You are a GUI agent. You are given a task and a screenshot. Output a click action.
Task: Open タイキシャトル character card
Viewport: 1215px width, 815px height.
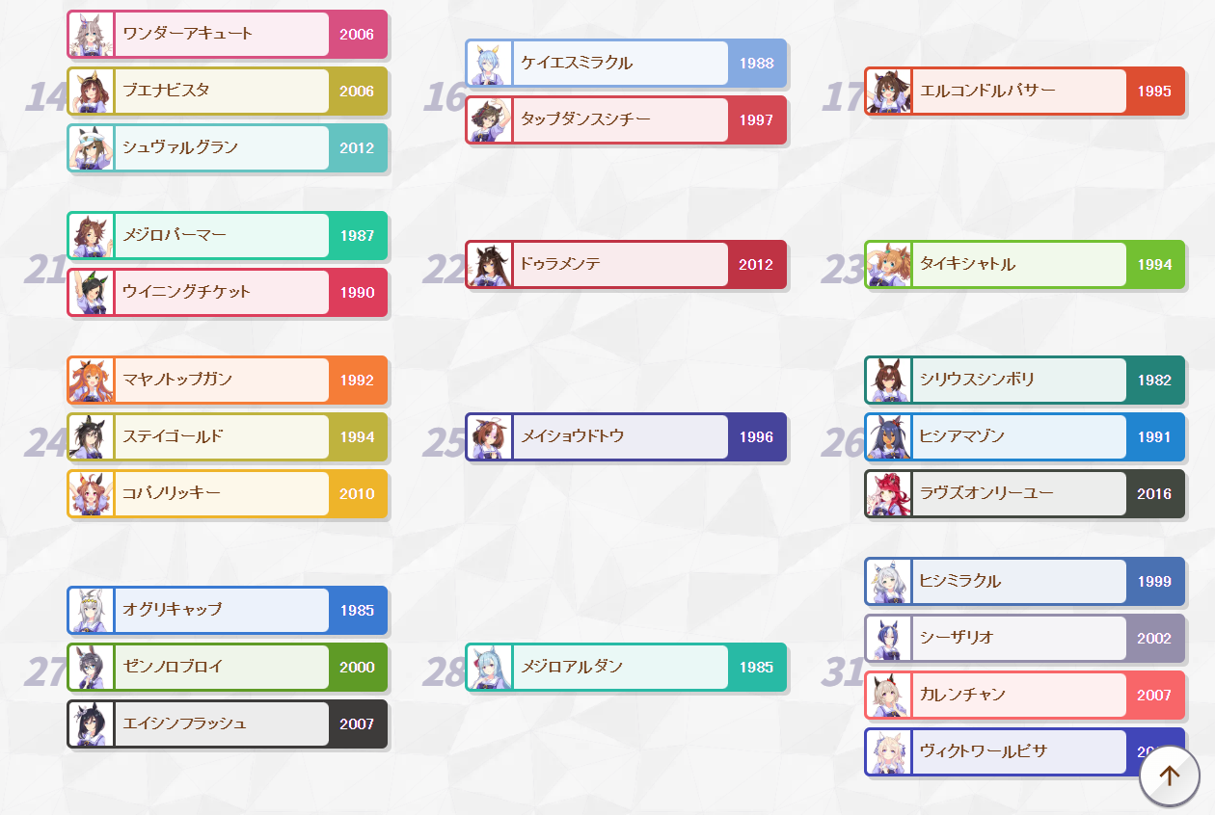pos(1024,264)
